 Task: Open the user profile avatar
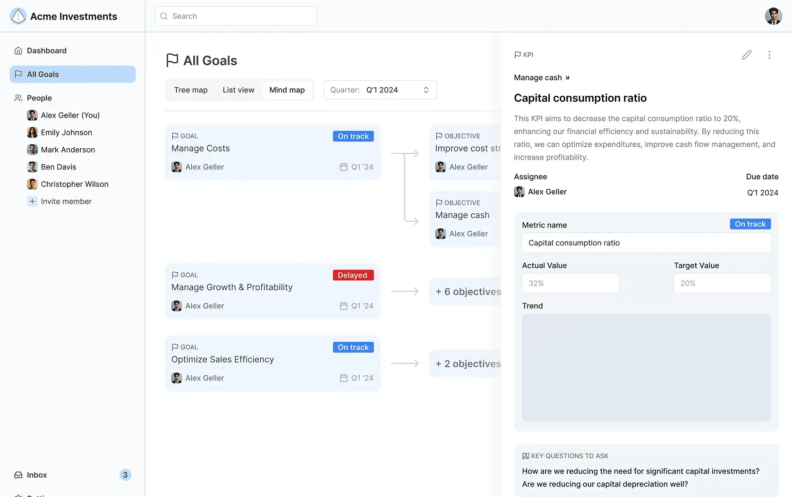773,16
